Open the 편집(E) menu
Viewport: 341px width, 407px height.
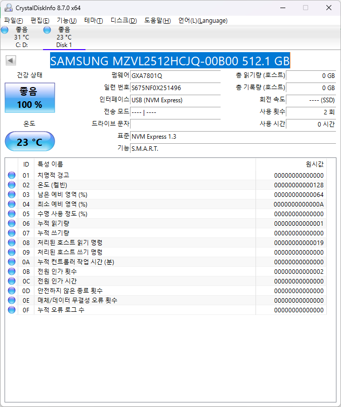click(39, 21)
